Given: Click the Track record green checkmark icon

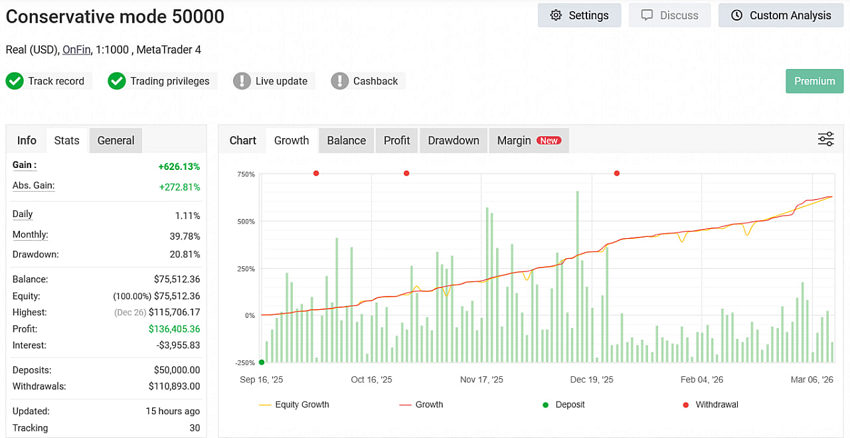Looking at the screenshot, I should click(15, 81).
